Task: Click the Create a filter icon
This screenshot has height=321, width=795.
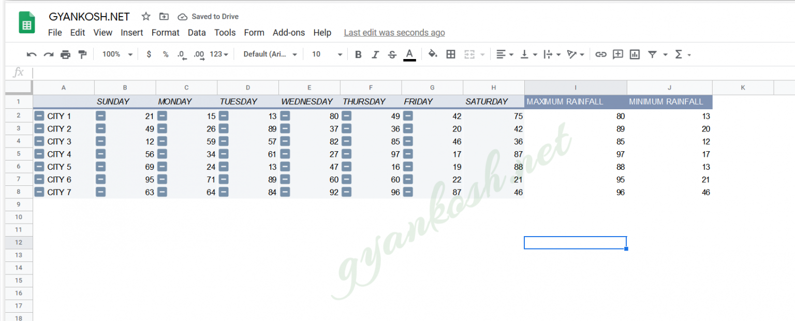Action: point(652,54)
